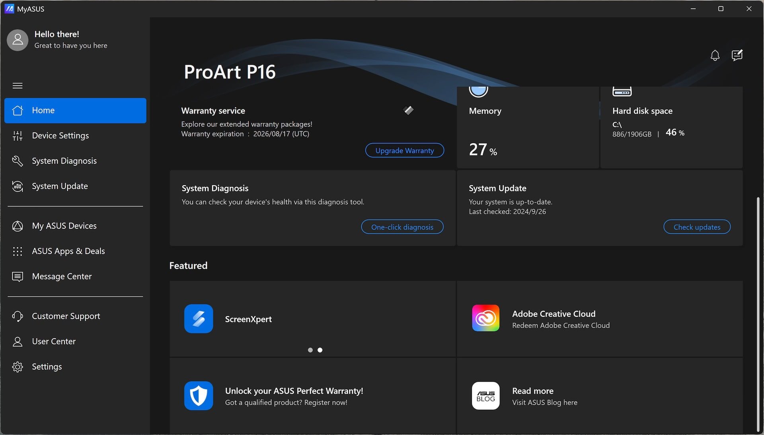The height and width of the screenshot is (435, 764).
Task: Click Warranty expiration date text
Action: click(x=245, y=134)
